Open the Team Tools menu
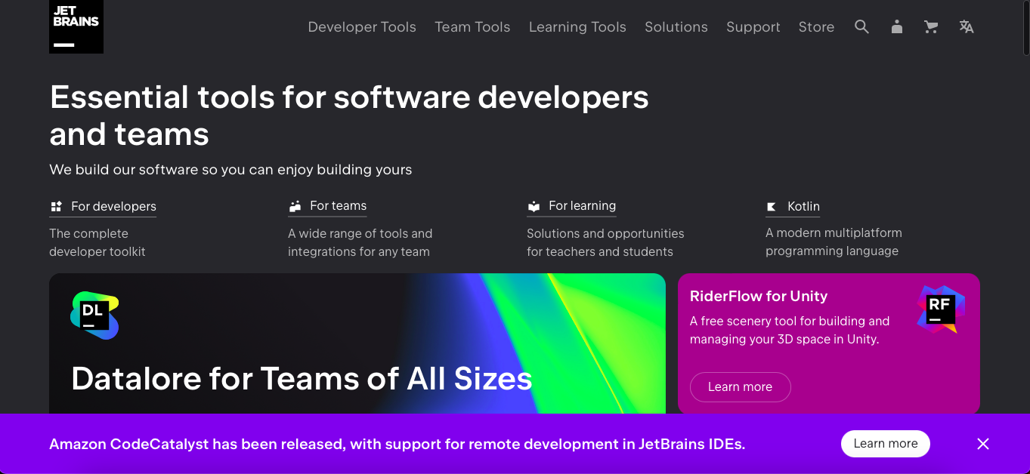1030x474 pixels. point(472,26)
